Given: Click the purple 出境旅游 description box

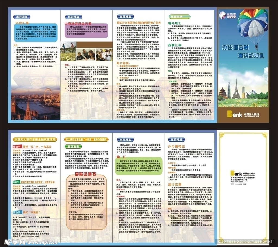Looking at the screenshot, I should (x=86, y=30).
